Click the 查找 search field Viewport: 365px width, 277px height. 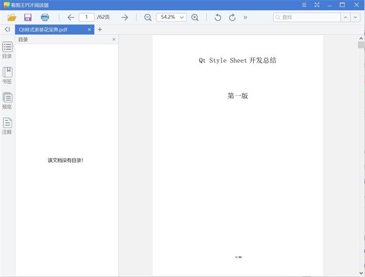307,17
